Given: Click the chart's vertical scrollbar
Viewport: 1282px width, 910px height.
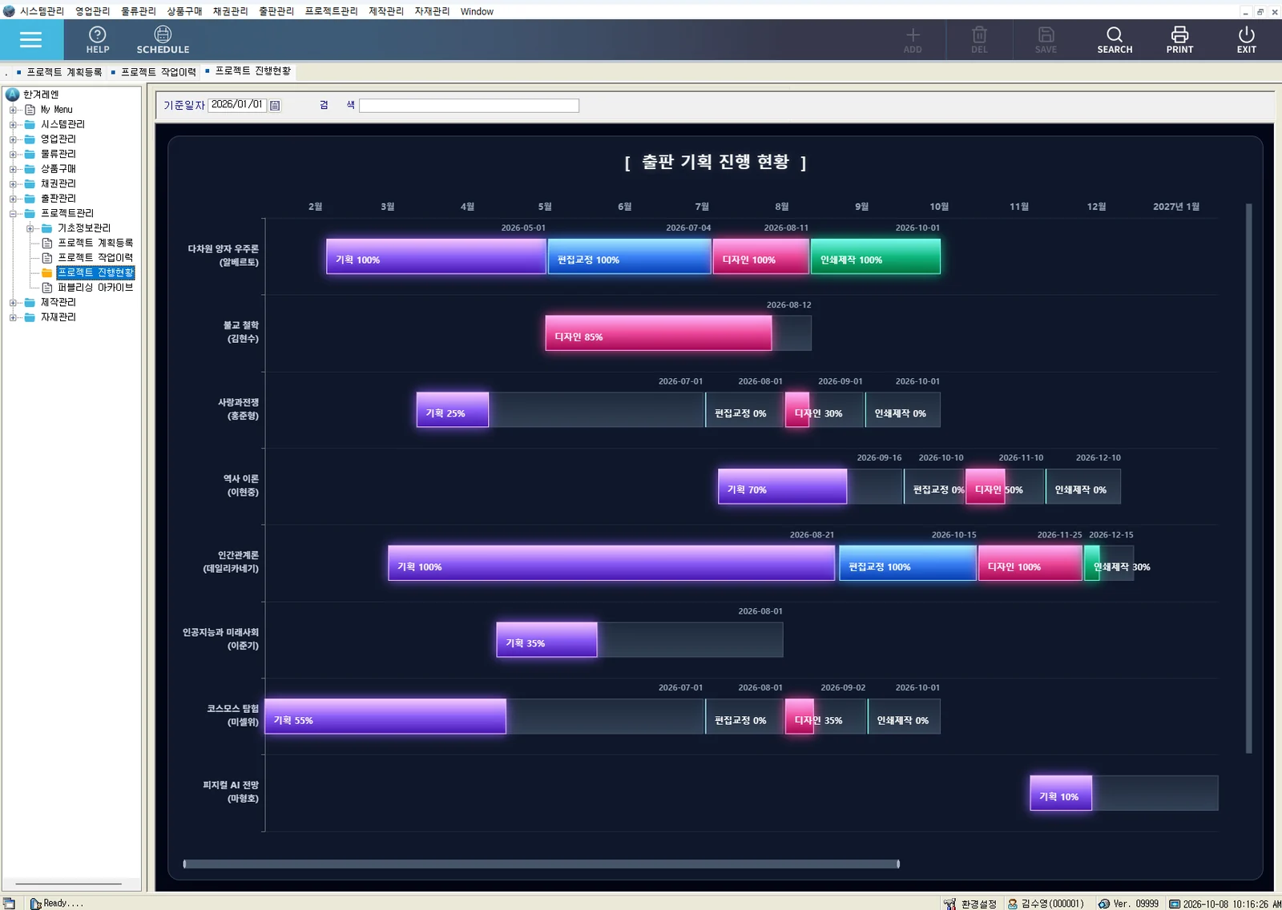Looking at the screenshot, I should click(1248, 478).
